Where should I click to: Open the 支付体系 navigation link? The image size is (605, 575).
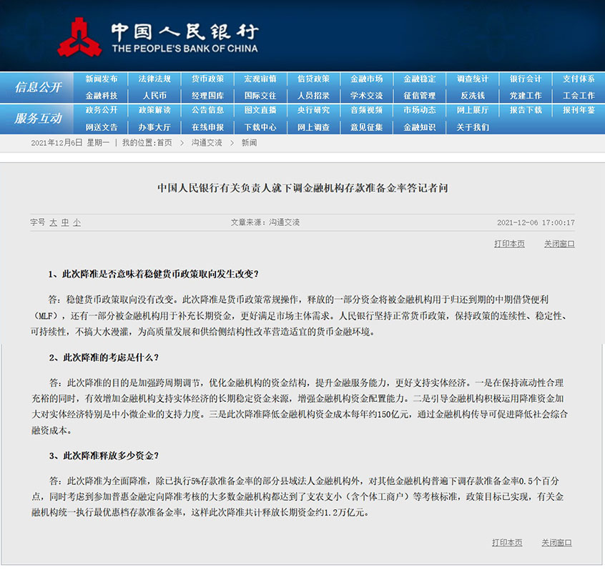pos(578,79)
